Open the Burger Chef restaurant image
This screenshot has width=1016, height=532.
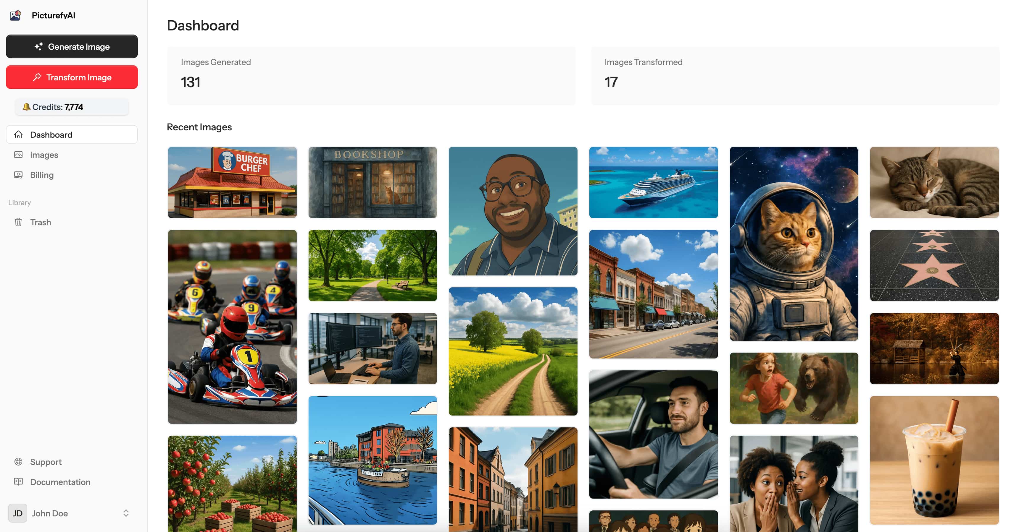(232, 182)
